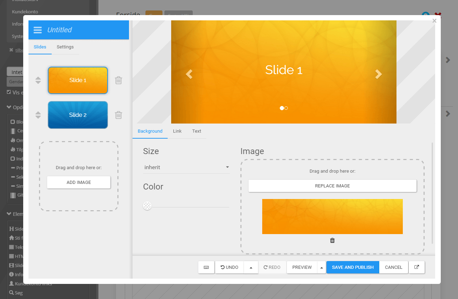Expand the Undo history dropdown arrow
The image size is (458, 299).
(x=251, y=267)
